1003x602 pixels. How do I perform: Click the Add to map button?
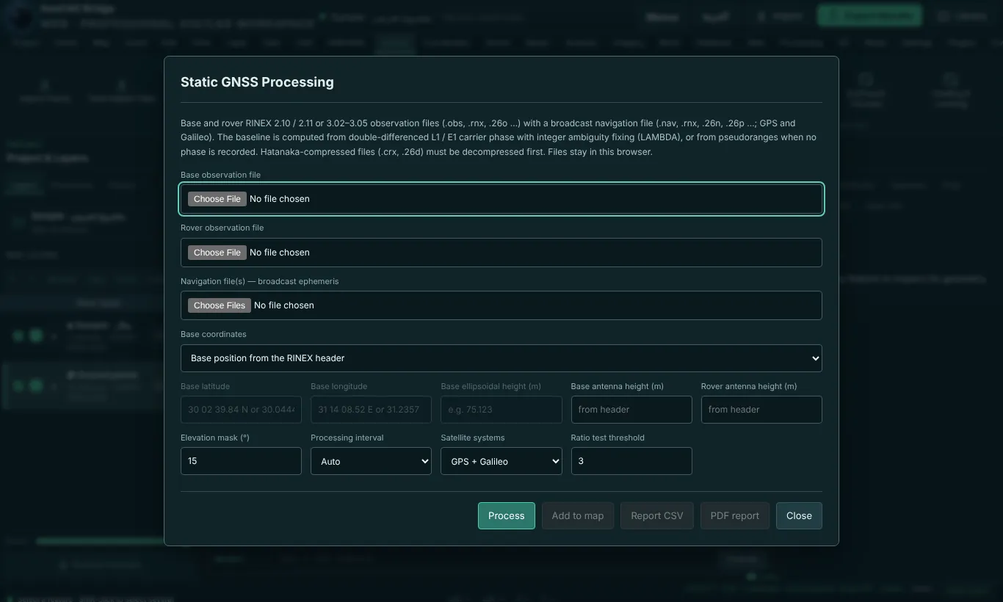click(578, 516)
